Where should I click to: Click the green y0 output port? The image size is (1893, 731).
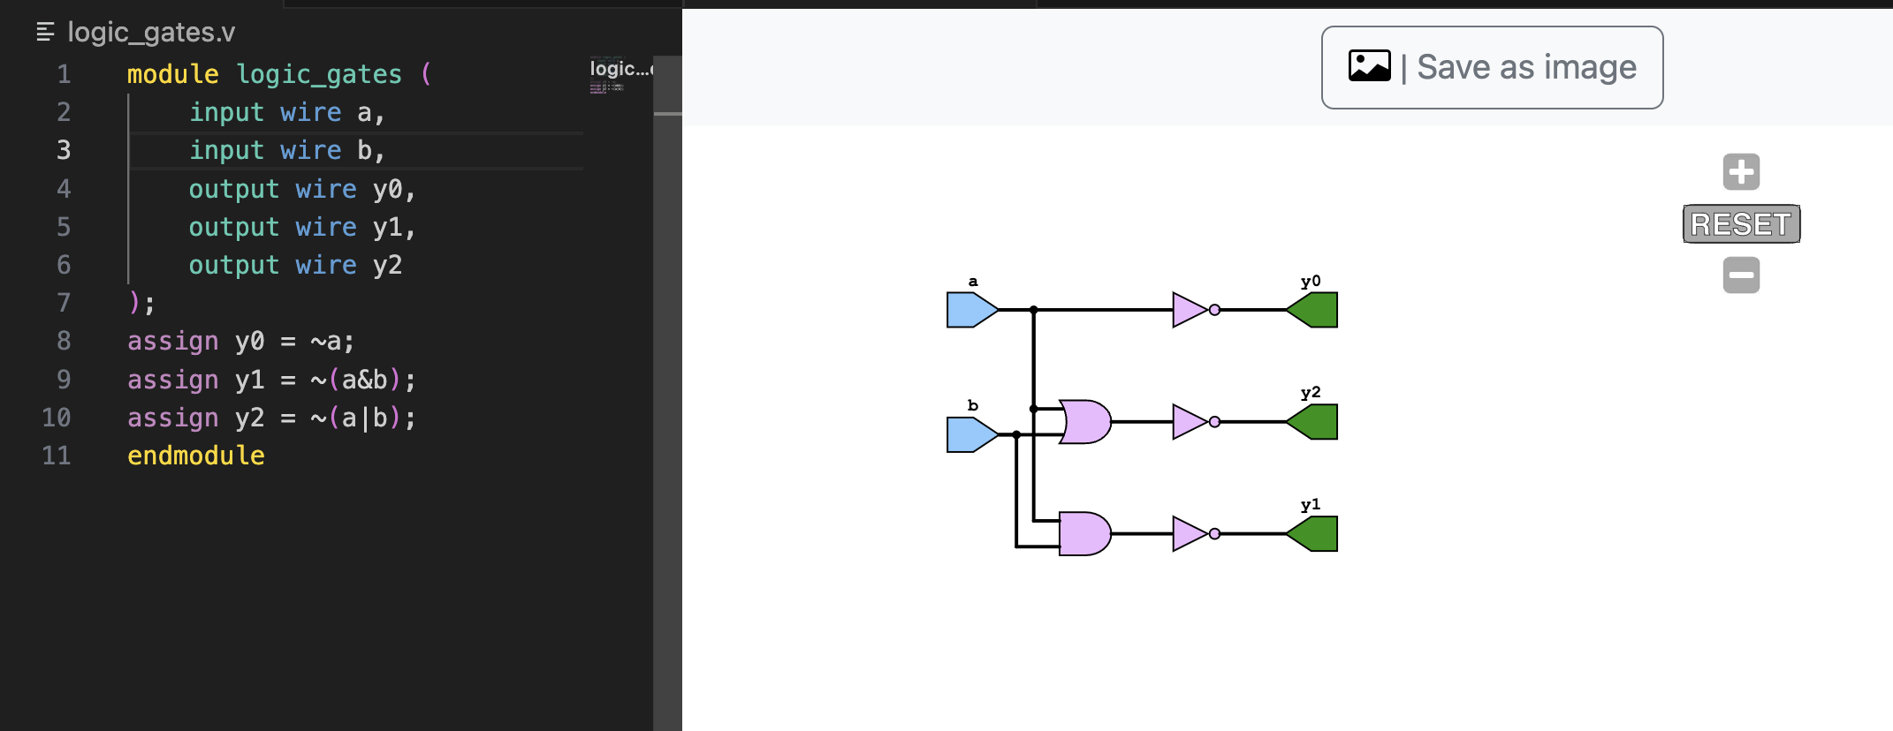tap(1314, 310)
